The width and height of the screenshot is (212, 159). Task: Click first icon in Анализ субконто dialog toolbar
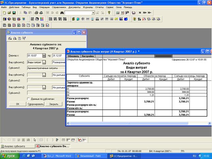[x=10, y=38]
